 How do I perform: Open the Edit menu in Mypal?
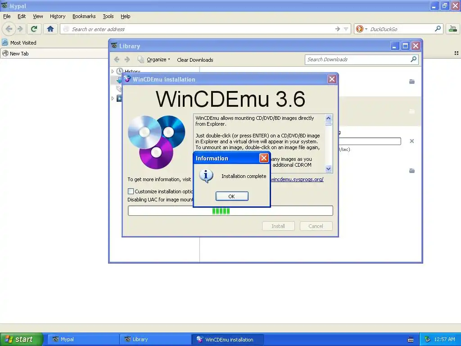(x=22, y=16)
